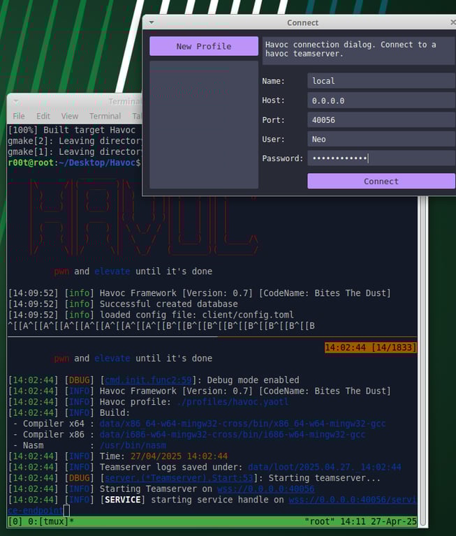
Task: Close the Connect dialog
Action: (453, 22)
